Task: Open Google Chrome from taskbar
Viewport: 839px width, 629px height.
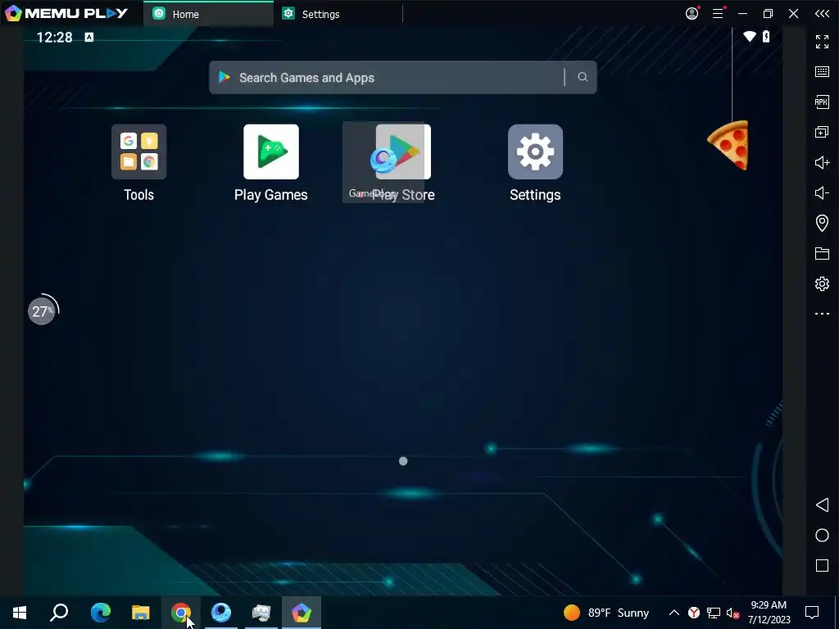Action: point(181,613)
